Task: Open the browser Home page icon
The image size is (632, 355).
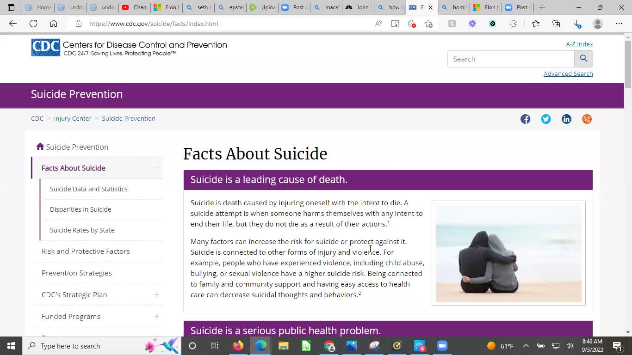Action: click(x=54, y=24)
